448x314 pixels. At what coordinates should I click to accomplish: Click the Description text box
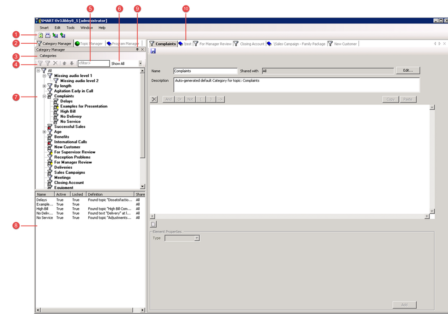coord(296,85)
